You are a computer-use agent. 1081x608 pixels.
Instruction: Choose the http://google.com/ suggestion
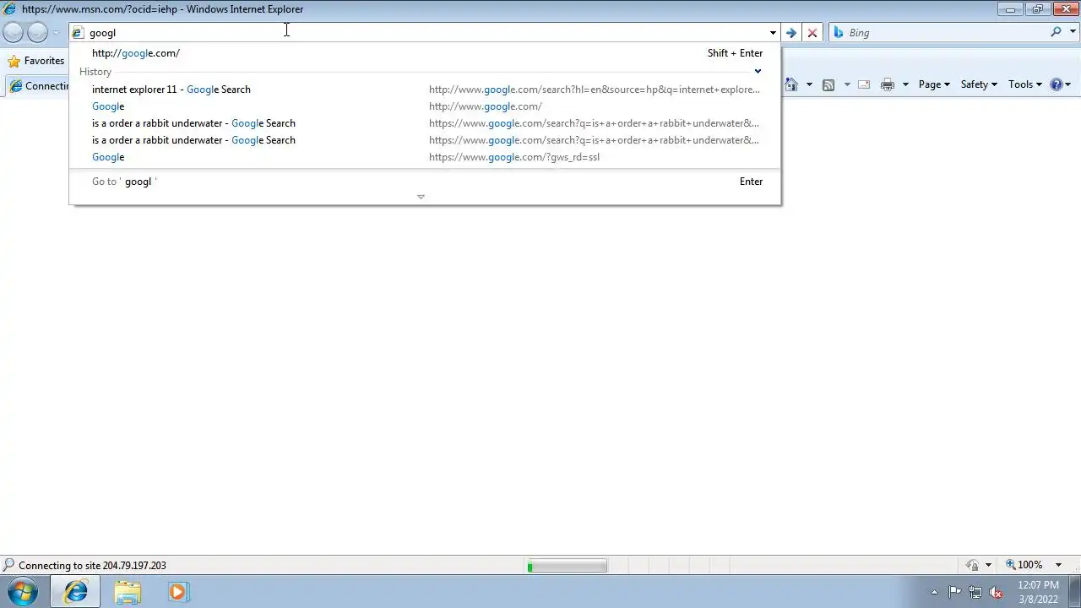[x=426, y=53]
